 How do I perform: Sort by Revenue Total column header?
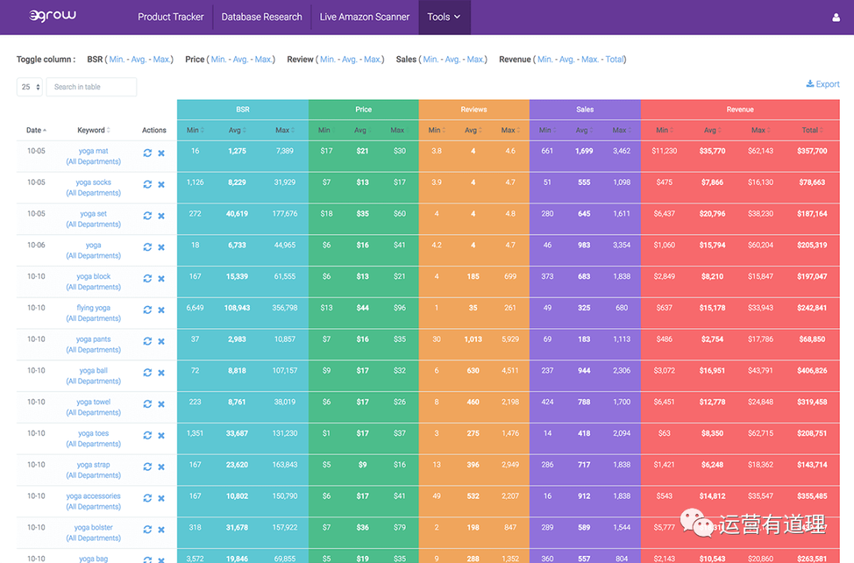click(x=811, y=130)
